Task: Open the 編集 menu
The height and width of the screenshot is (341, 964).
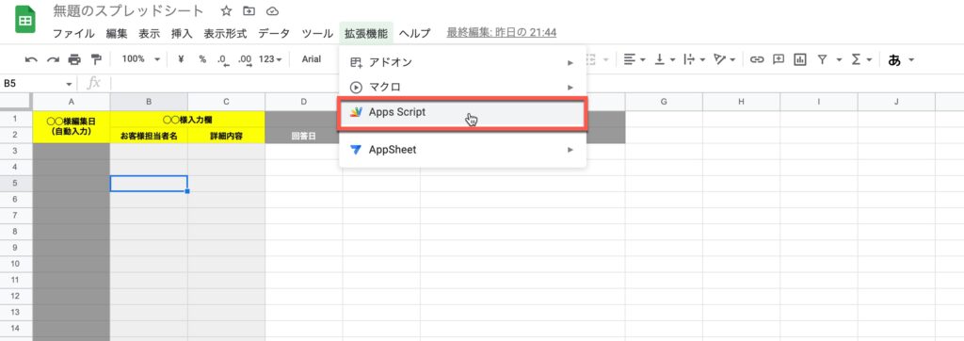Action: click(x=117, y=33)
